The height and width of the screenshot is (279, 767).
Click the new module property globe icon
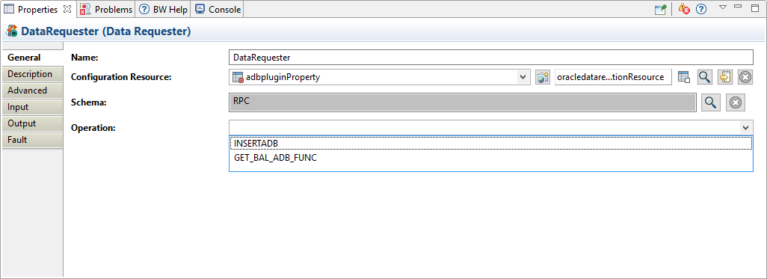click(x=542, y=77)
